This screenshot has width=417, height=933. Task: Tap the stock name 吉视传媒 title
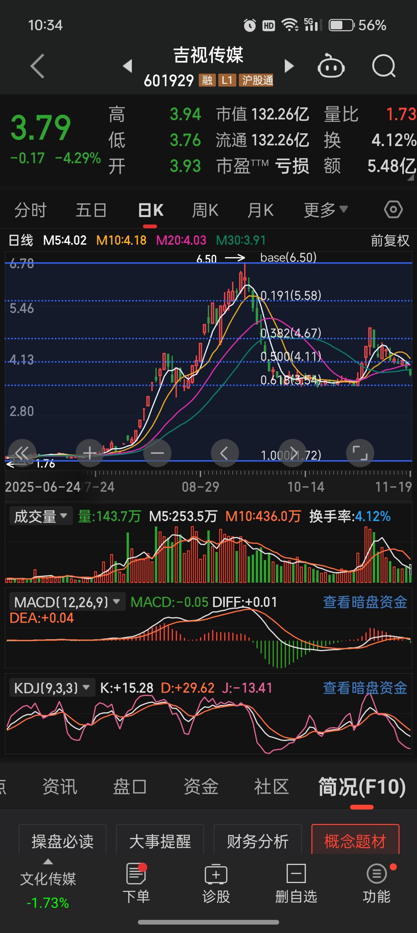click(208, 56)
